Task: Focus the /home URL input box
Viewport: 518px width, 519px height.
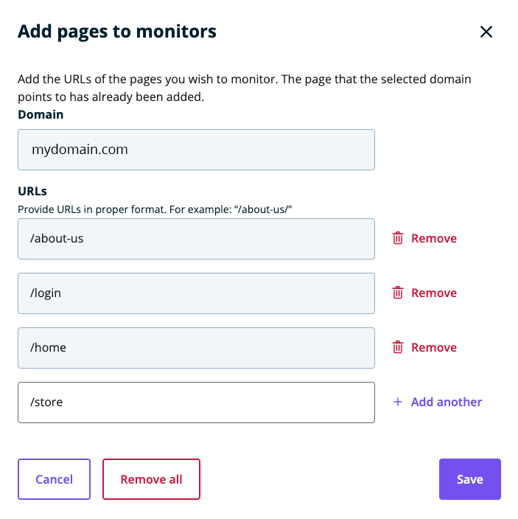Action: click(196, 347)
